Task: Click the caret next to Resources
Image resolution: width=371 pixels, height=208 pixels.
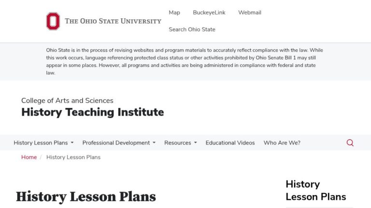Action: [196, 143]
